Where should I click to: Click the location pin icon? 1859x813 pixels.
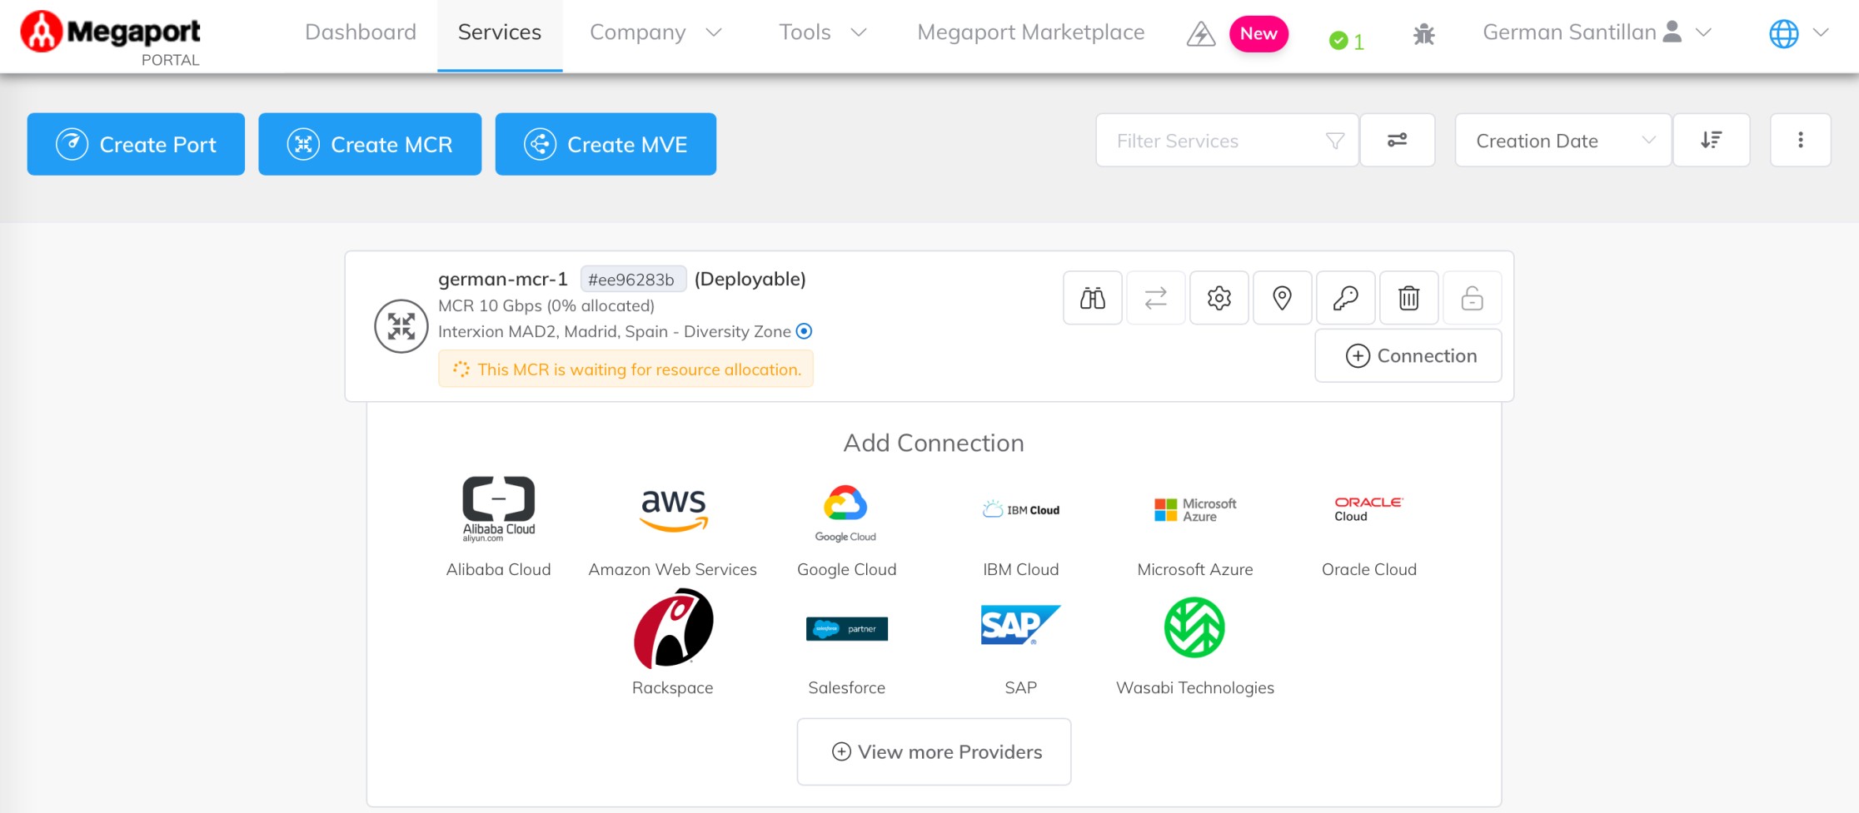[1283, 298]
